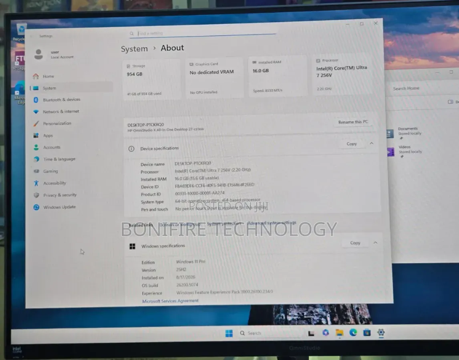Open Task View on the taskbar
The image size is (459, 360).
(311, 333)
